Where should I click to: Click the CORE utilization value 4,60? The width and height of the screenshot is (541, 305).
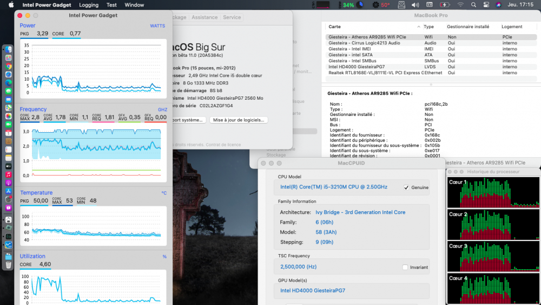coord(45,264)
